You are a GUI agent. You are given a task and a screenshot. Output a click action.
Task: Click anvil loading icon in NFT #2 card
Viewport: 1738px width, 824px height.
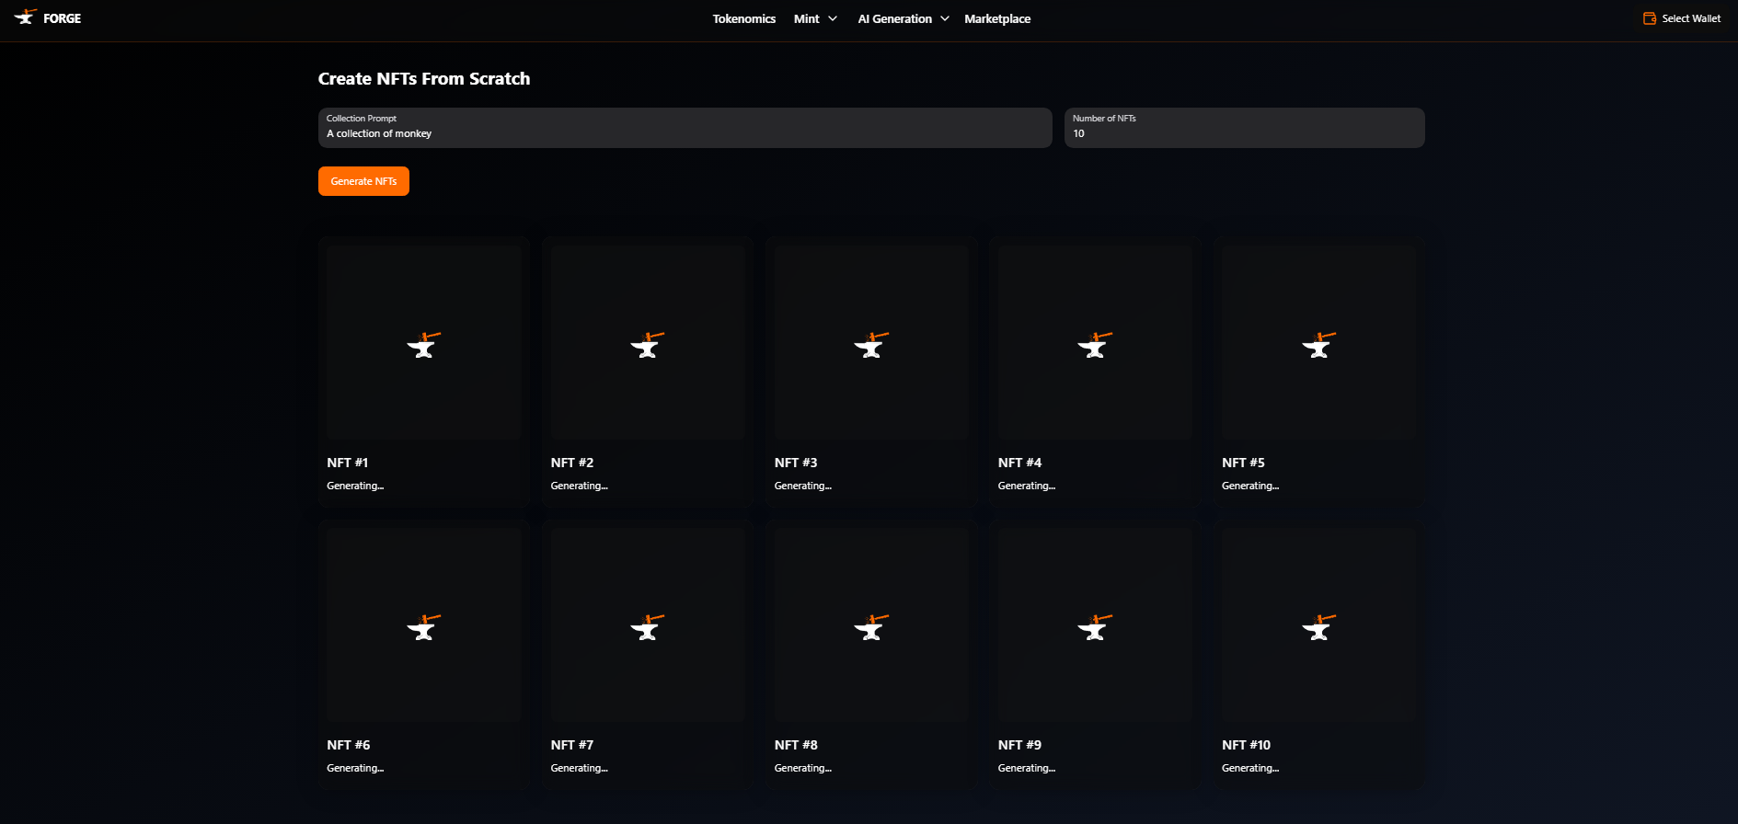(x=648, y=345)
